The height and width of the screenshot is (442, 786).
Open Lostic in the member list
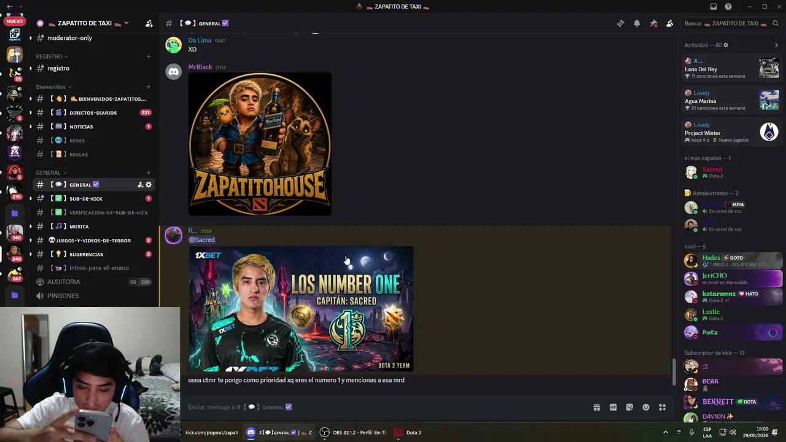pyautogui.click(x=731, y=315)
